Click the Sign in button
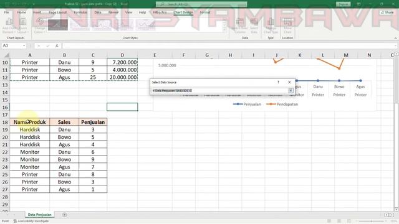Viewport: 399px width, 224px height. point(344,4)
